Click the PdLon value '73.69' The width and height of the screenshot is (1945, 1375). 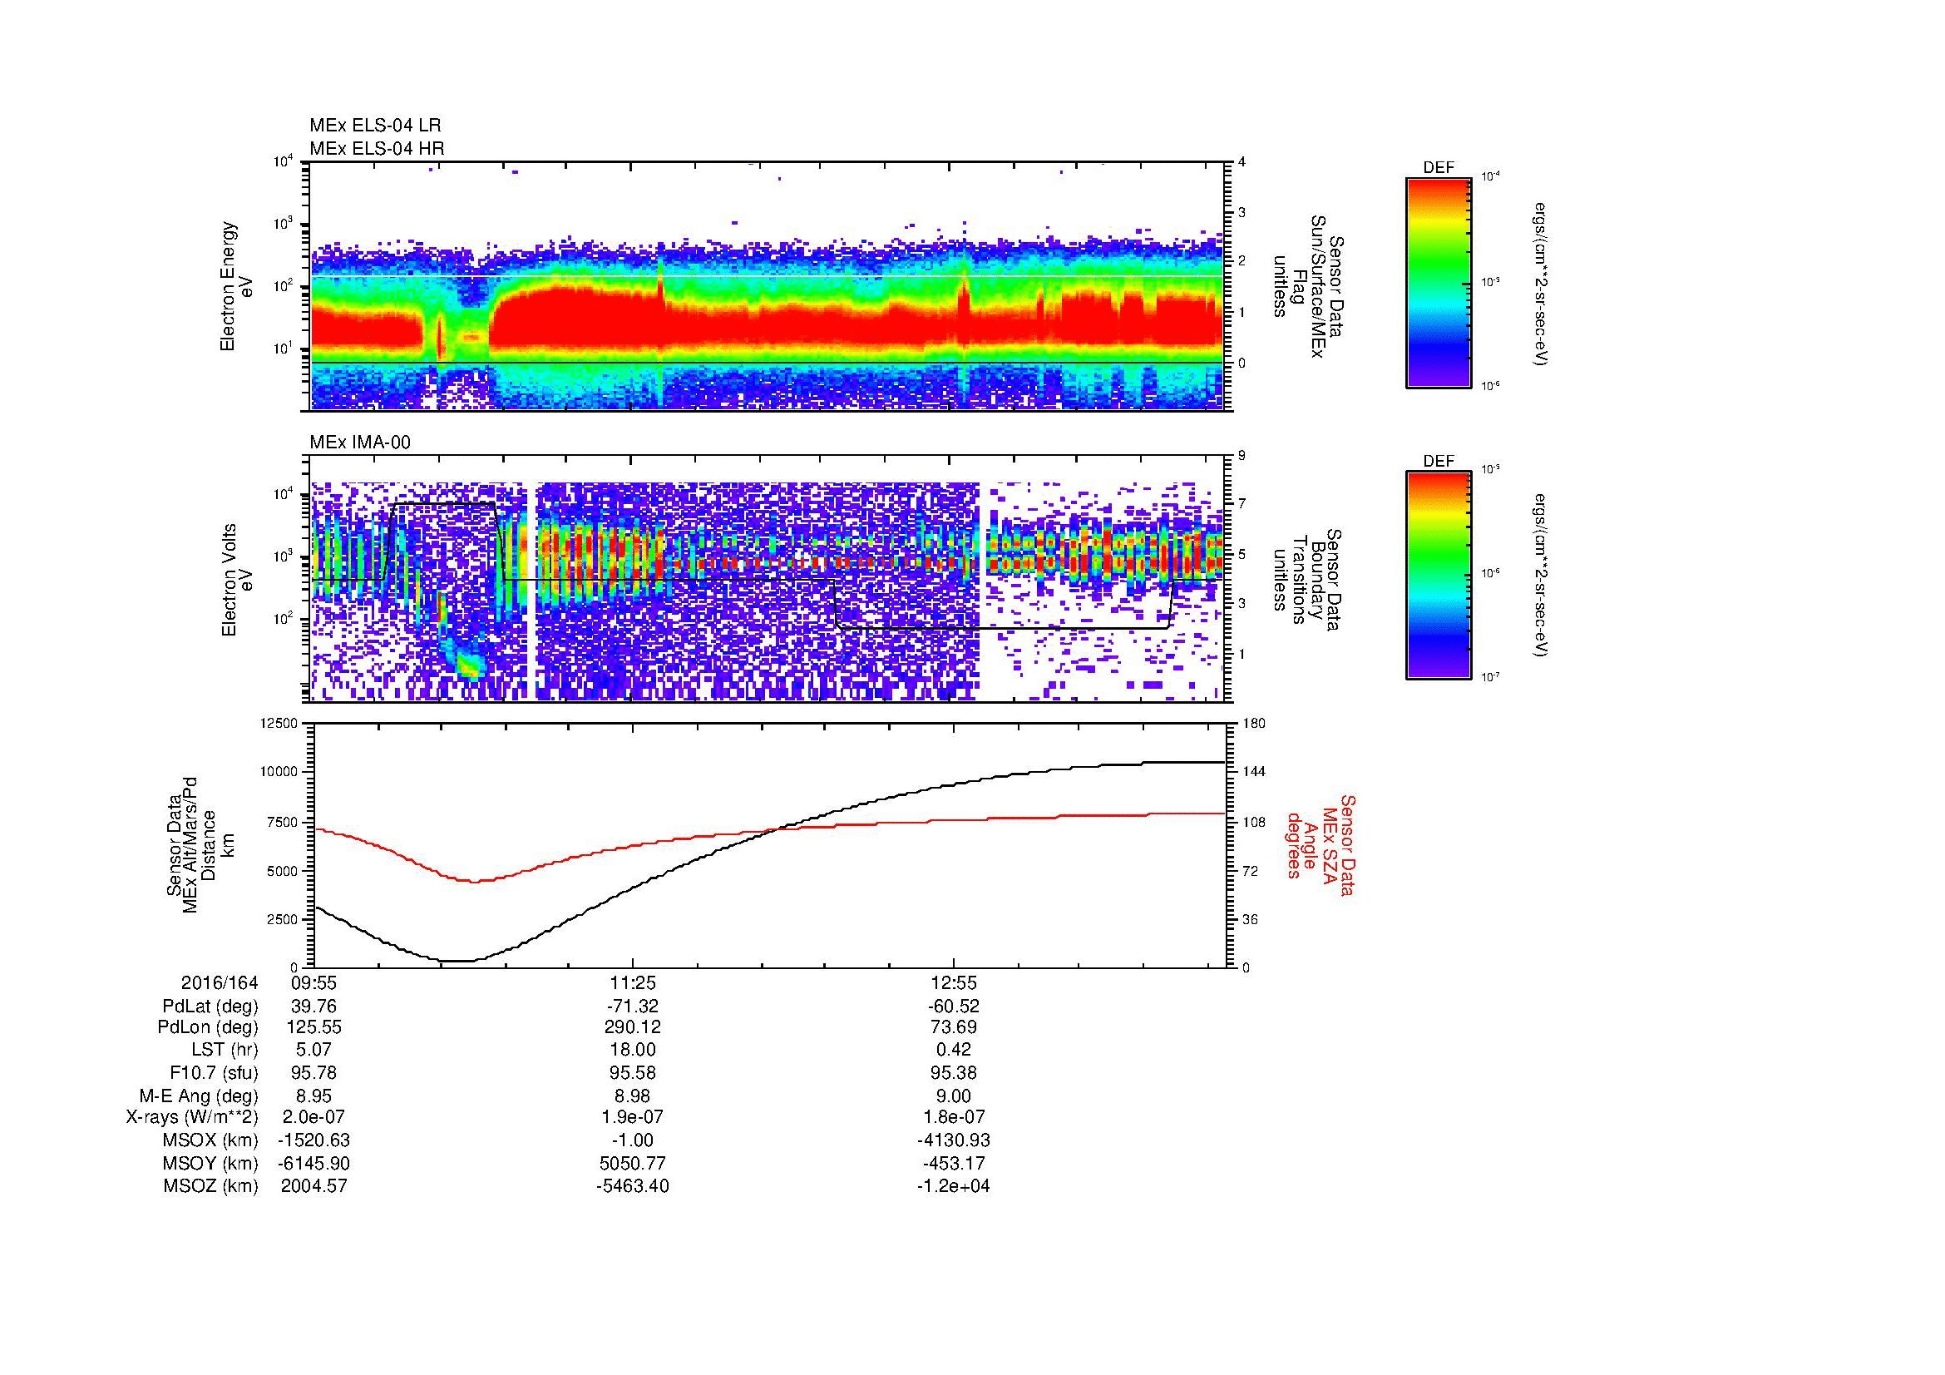click(954, 1027)
